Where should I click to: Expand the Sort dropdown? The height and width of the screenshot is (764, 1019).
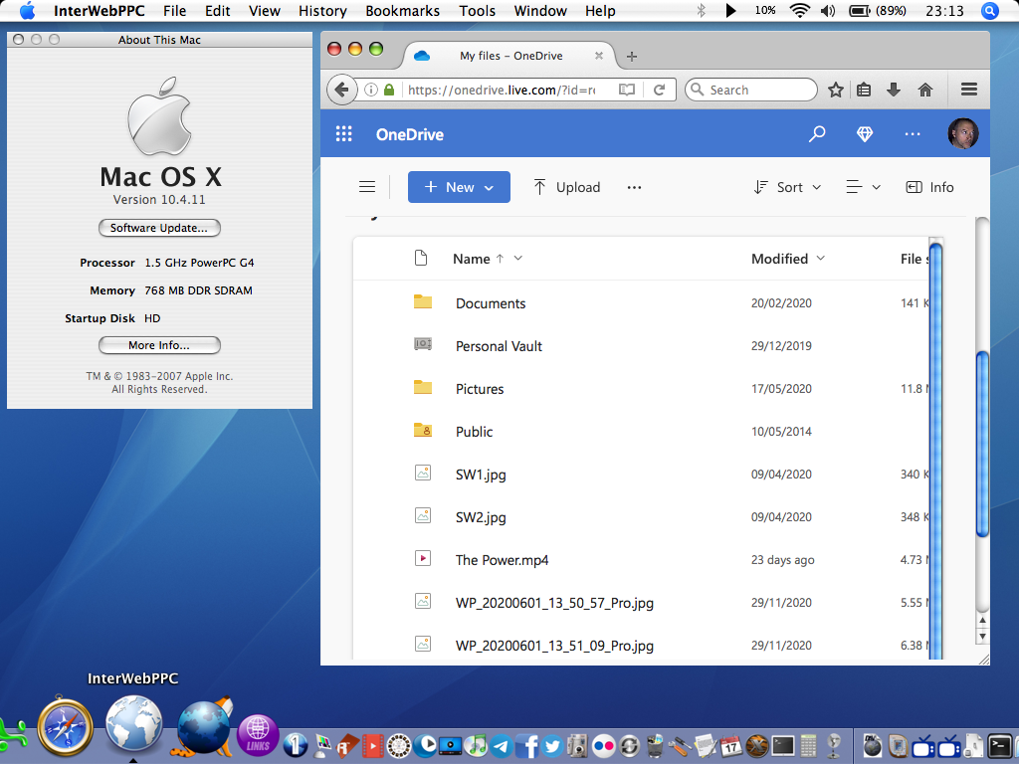(x=788, y=187)
